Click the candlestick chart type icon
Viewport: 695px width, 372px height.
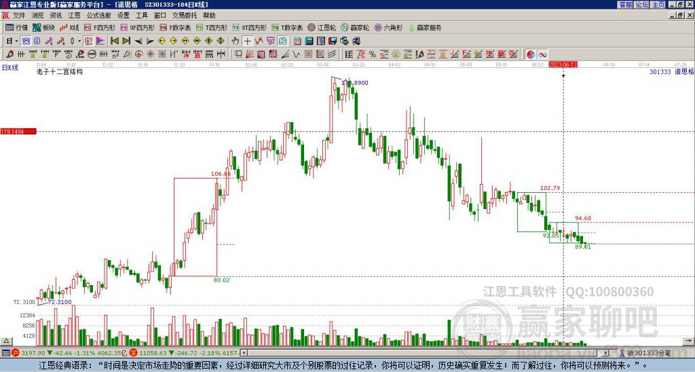coord(73,41)
